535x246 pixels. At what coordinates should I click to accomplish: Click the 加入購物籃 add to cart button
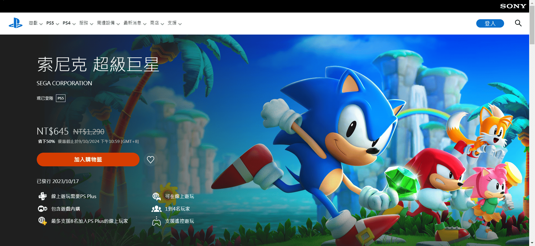point(88,160)
